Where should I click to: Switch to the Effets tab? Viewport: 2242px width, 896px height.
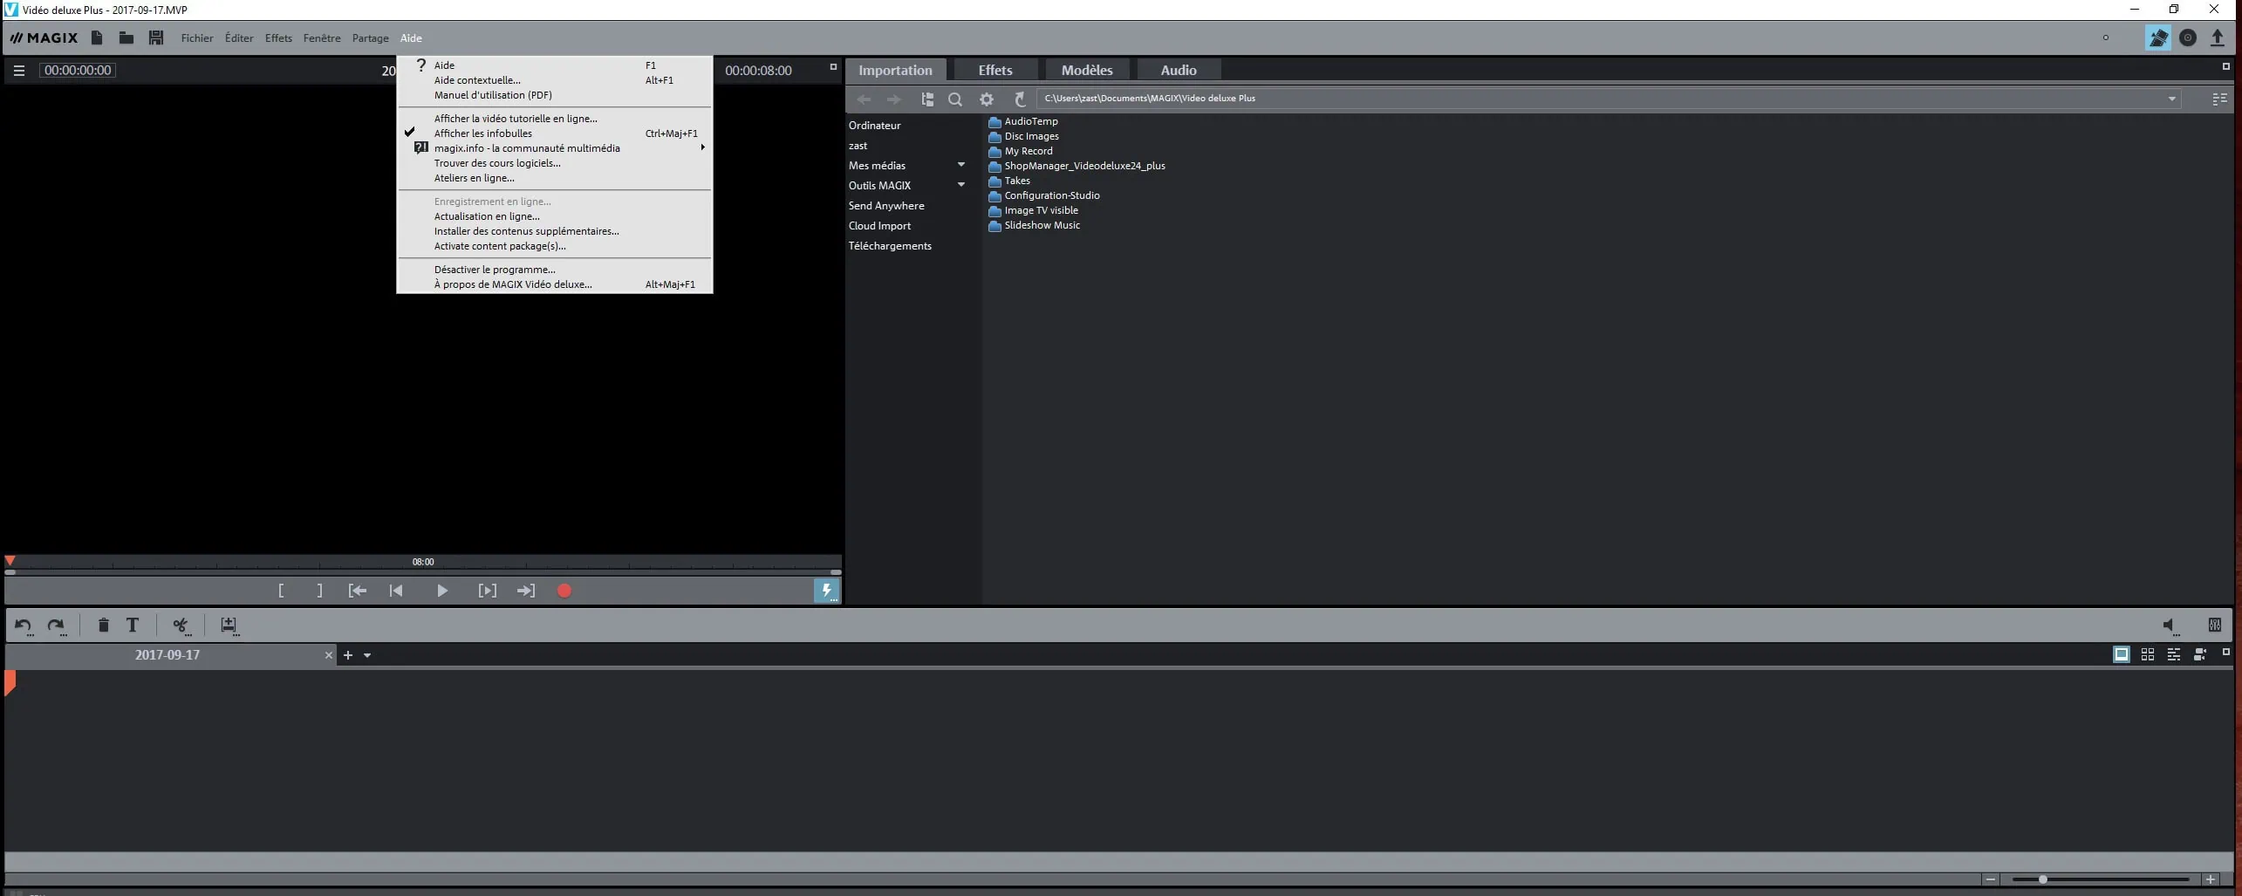(x=995, y=70)
